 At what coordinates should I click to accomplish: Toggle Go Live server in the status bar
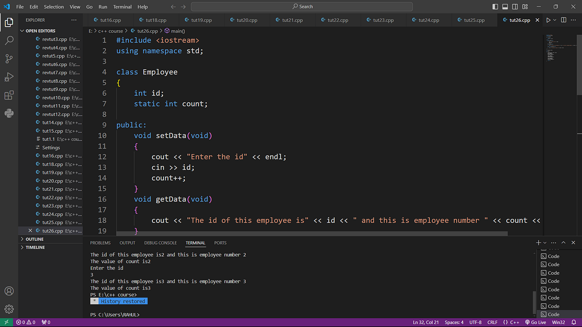[535, 322]
